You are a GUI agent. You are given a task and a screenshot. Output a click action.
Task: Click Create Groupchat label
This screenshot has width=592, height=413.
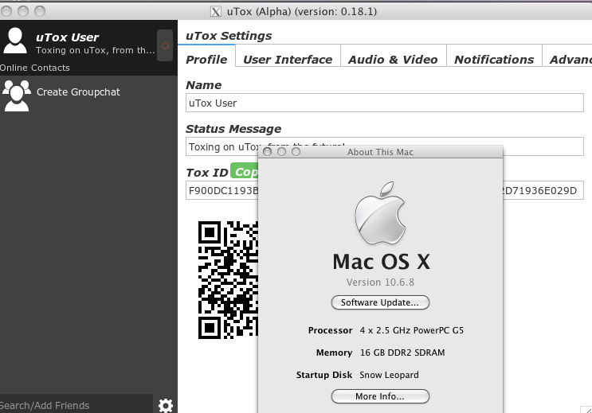78,92
